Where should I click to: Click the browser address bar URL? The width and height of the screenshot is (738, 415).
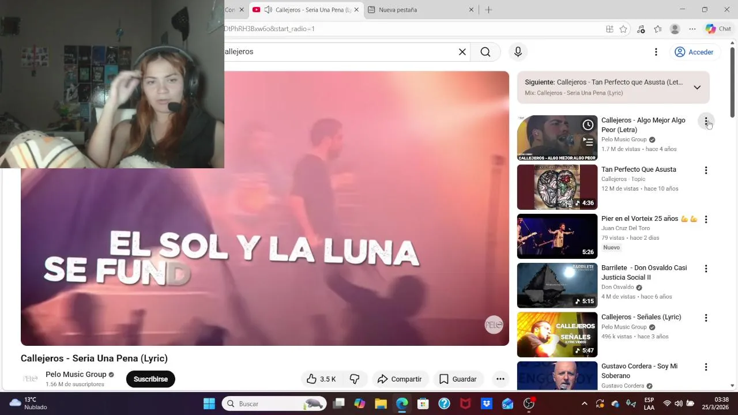tap(269, 29)
